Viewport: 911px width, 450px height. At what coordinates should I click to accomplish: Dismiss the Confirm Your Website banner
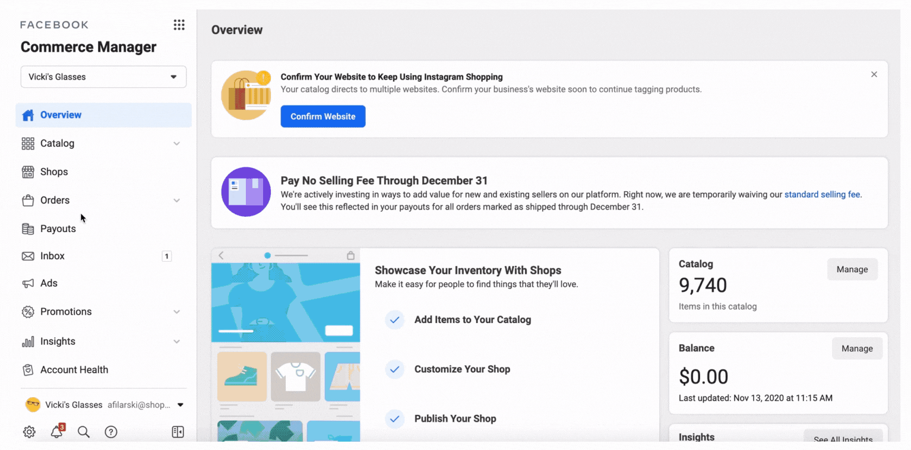pos(874,75)
